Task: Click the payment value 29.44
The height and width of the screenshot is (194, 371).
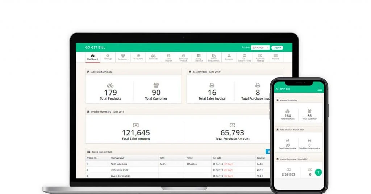Action: (x=260, y=170)
